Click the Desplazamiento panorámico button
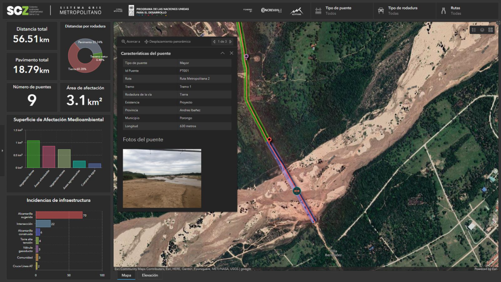 pyautogui.click(x=167, y=42)
